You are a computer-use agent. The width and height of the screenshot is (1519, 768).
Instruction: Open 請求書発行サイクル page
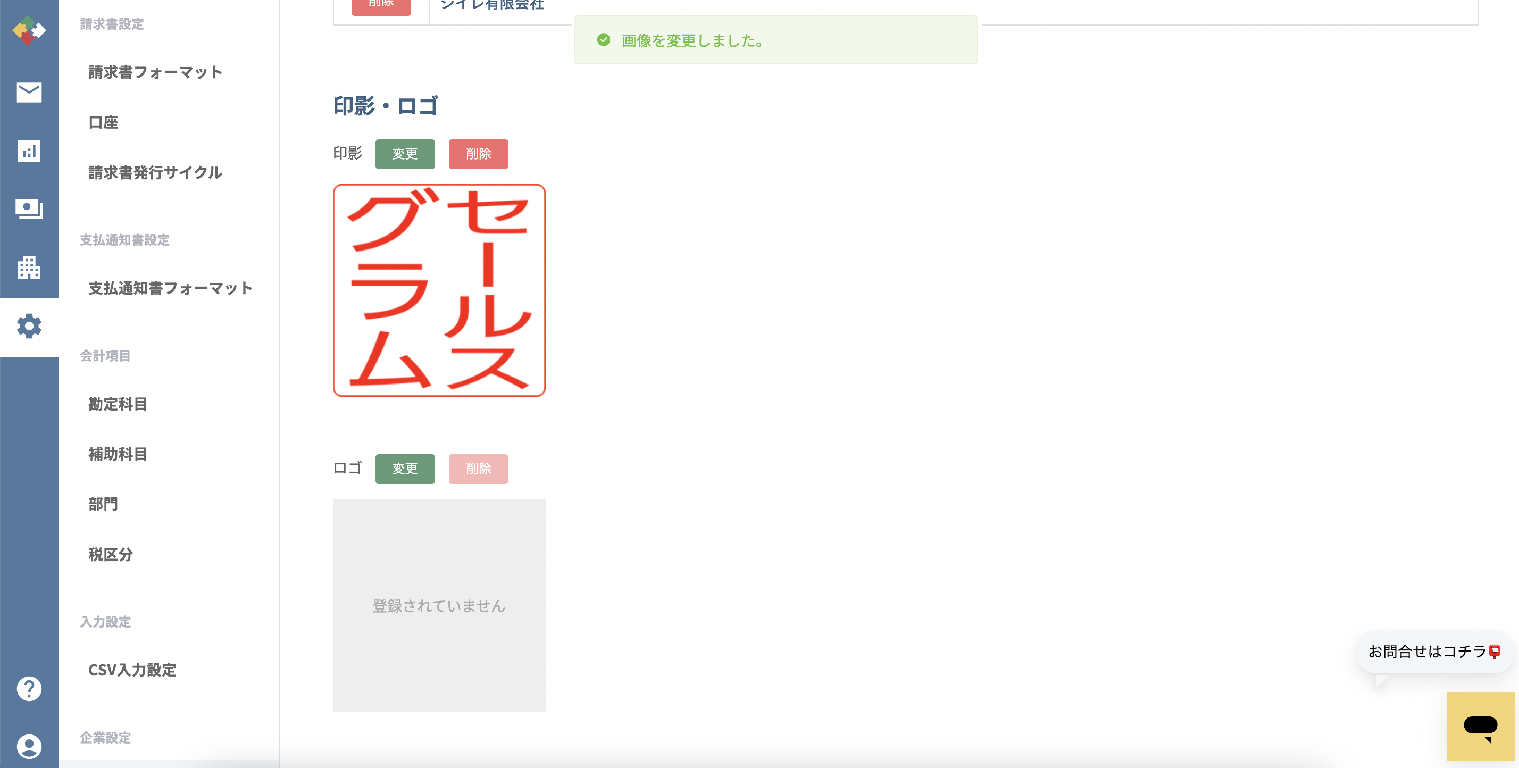coord(155,172)
